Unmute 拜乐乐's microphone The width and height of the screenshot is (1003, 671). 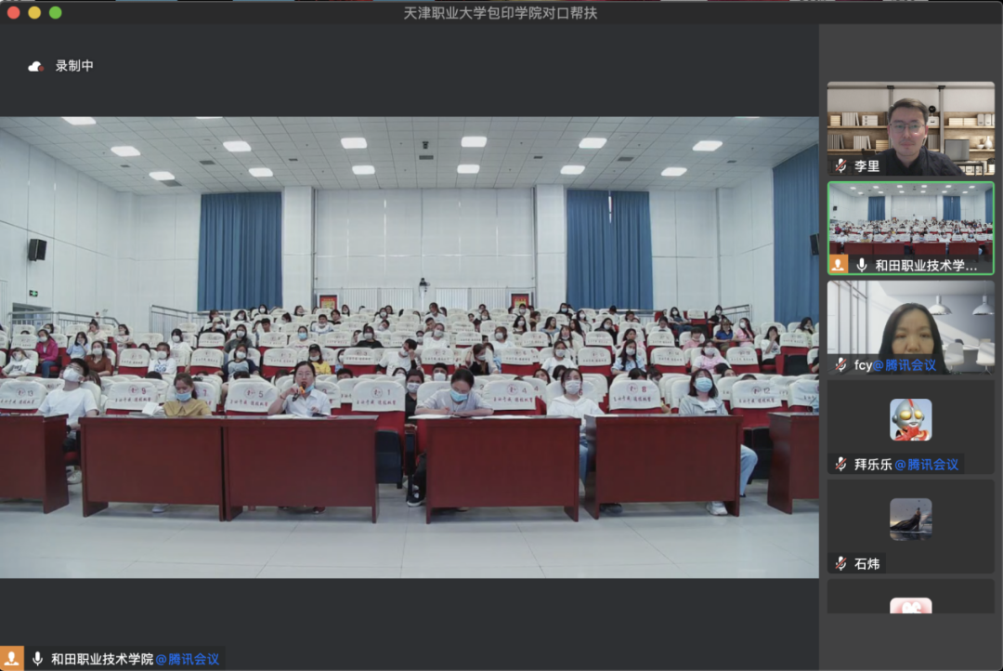tap(839, 464)
